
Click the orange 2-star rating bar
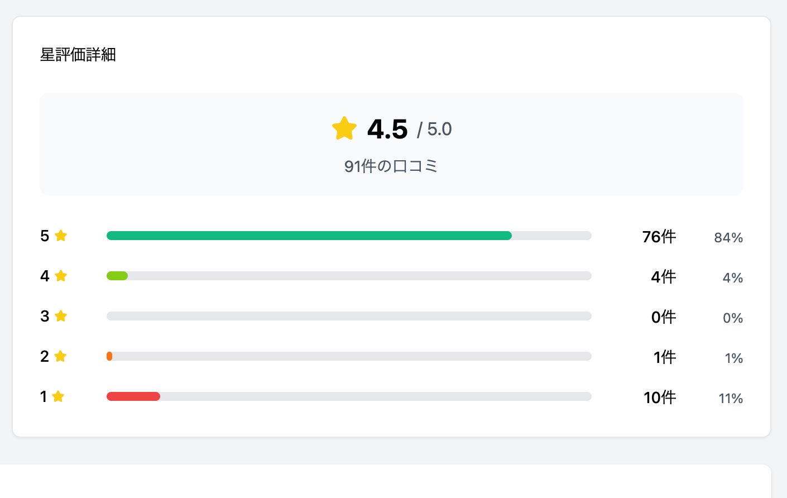109,356
